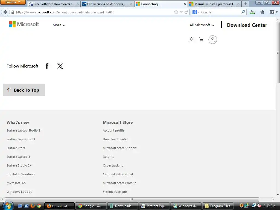Open the Returns link
This screenshot has width=280, height=210.
108,157
